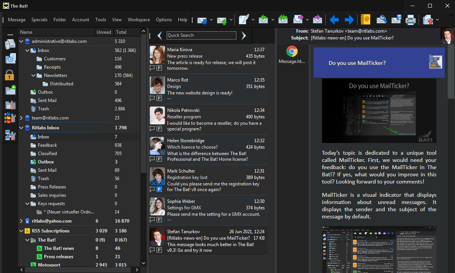The image size is (455, 273).
Task: Toggle the flag on Maria Kirova's message
Action: pyautogui.click(x=152, y=68)
